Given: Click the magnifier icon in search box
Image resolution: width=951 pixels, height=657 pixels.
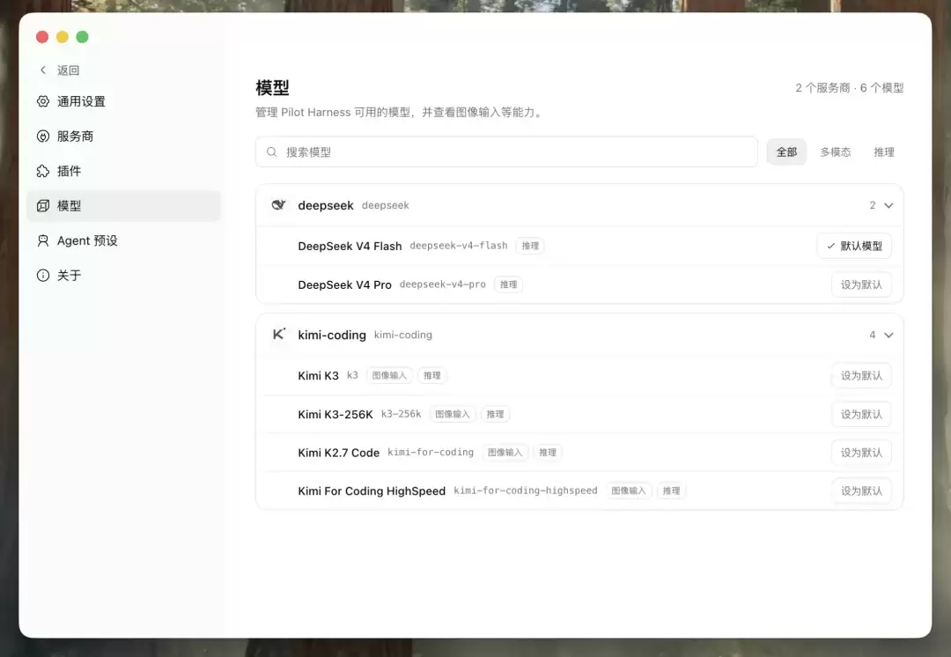Looking at the screenshot, I should click(x=272, y=151).
